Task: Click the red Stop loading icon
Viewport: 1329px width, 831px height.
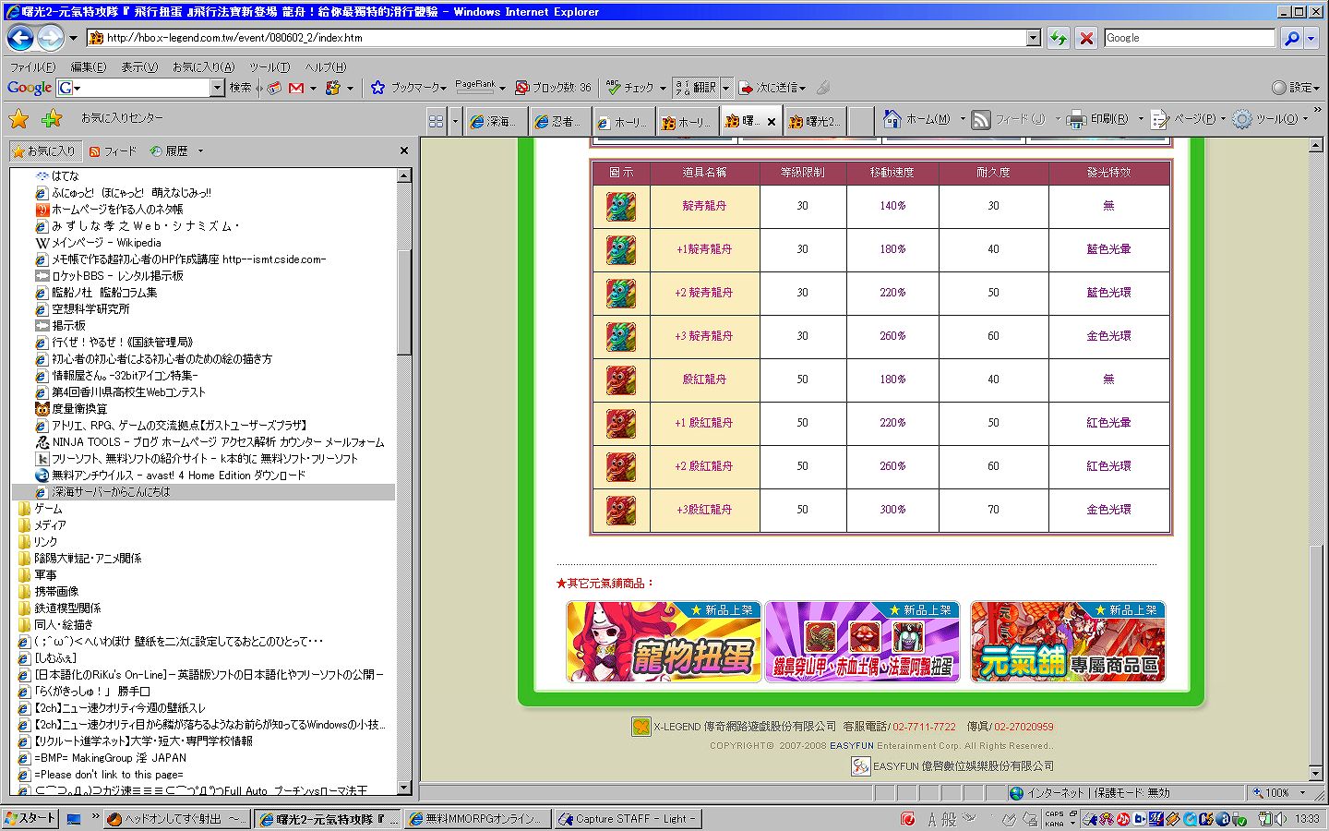Action: [x=1086, y=38]
